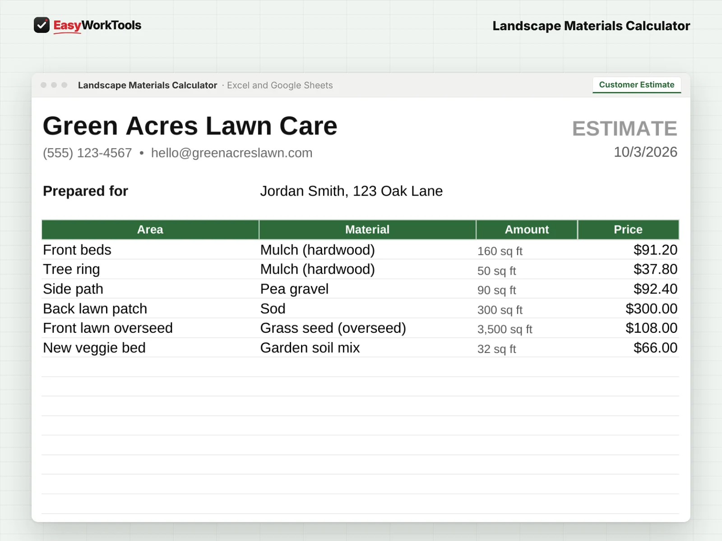Click the $300.00 price cell
This screenshot has width=722, height=541.
coord(628,308)
